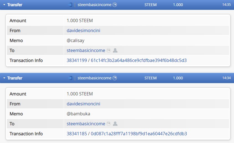Open block number 38341199
The height and width of the screenshot is (143, 234).
[77, 60]
